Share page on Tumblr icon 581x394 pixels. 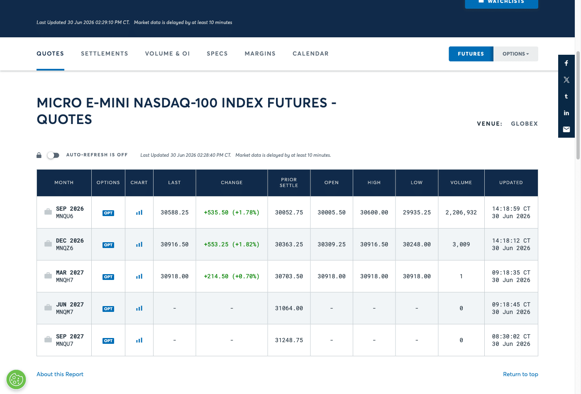[566, 96]
